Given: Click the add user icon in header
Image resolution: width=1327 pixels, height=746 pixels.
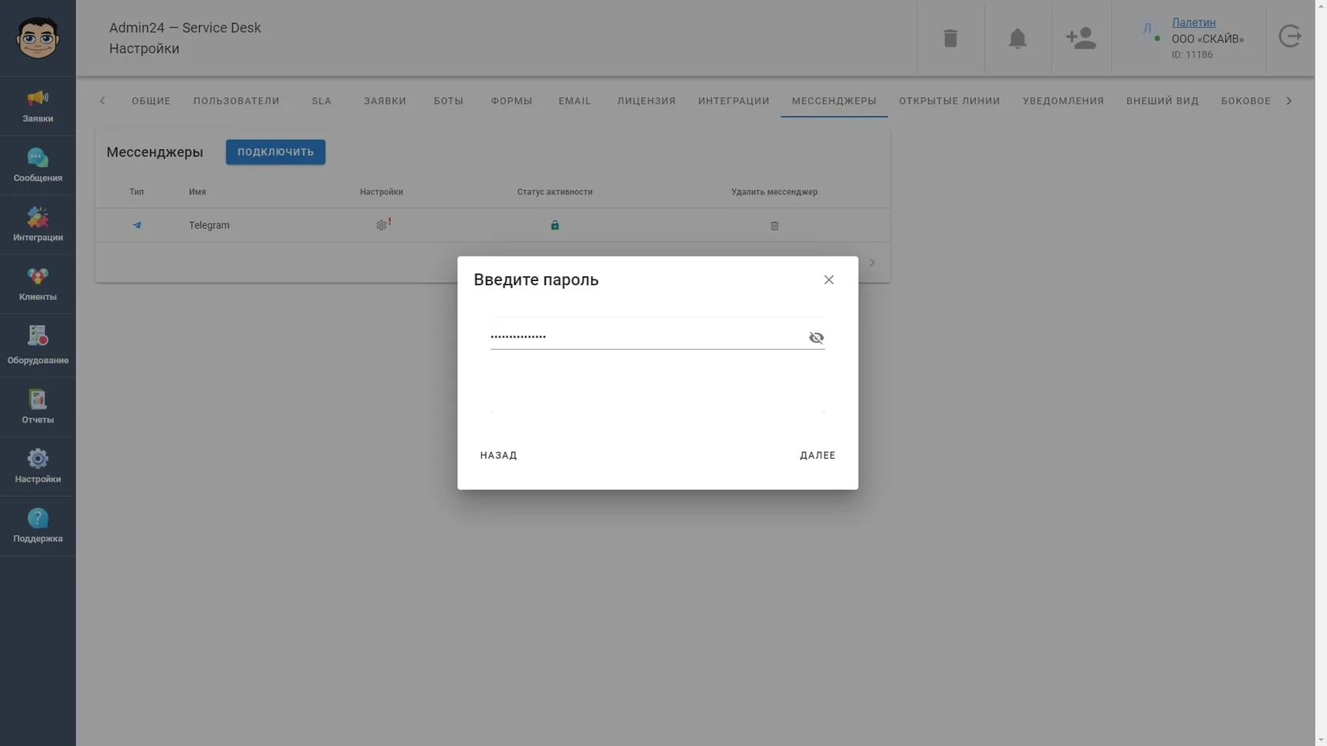Looking at the screenshot, I should click(x=1081, y=38).
